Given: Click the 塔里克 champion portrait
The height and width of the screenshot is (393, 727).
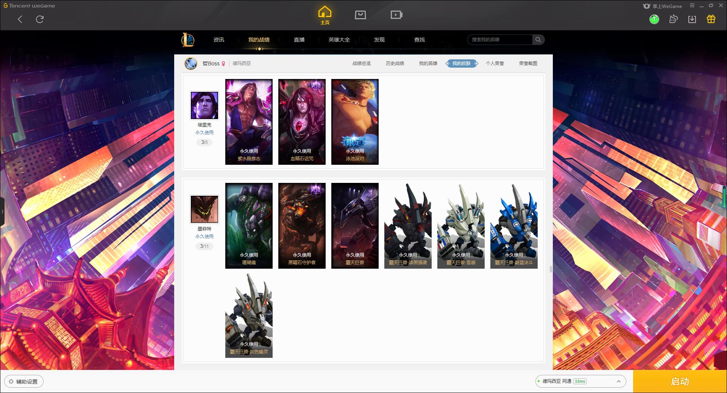Looking at the screenshot, I should (x=204, y=105).
